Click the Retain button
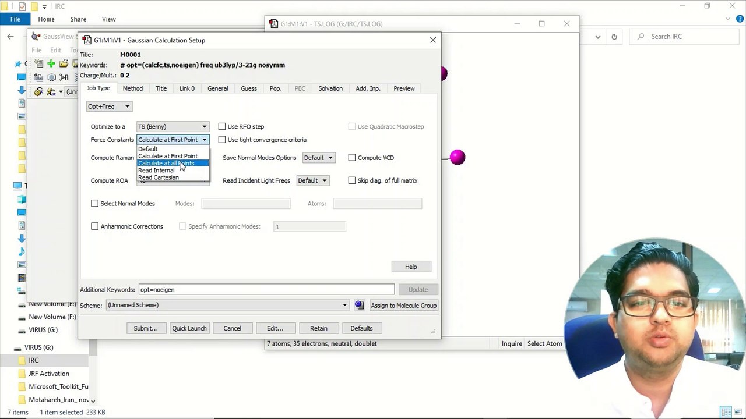This screenshot has width=746, height=419. pos(318,328)
